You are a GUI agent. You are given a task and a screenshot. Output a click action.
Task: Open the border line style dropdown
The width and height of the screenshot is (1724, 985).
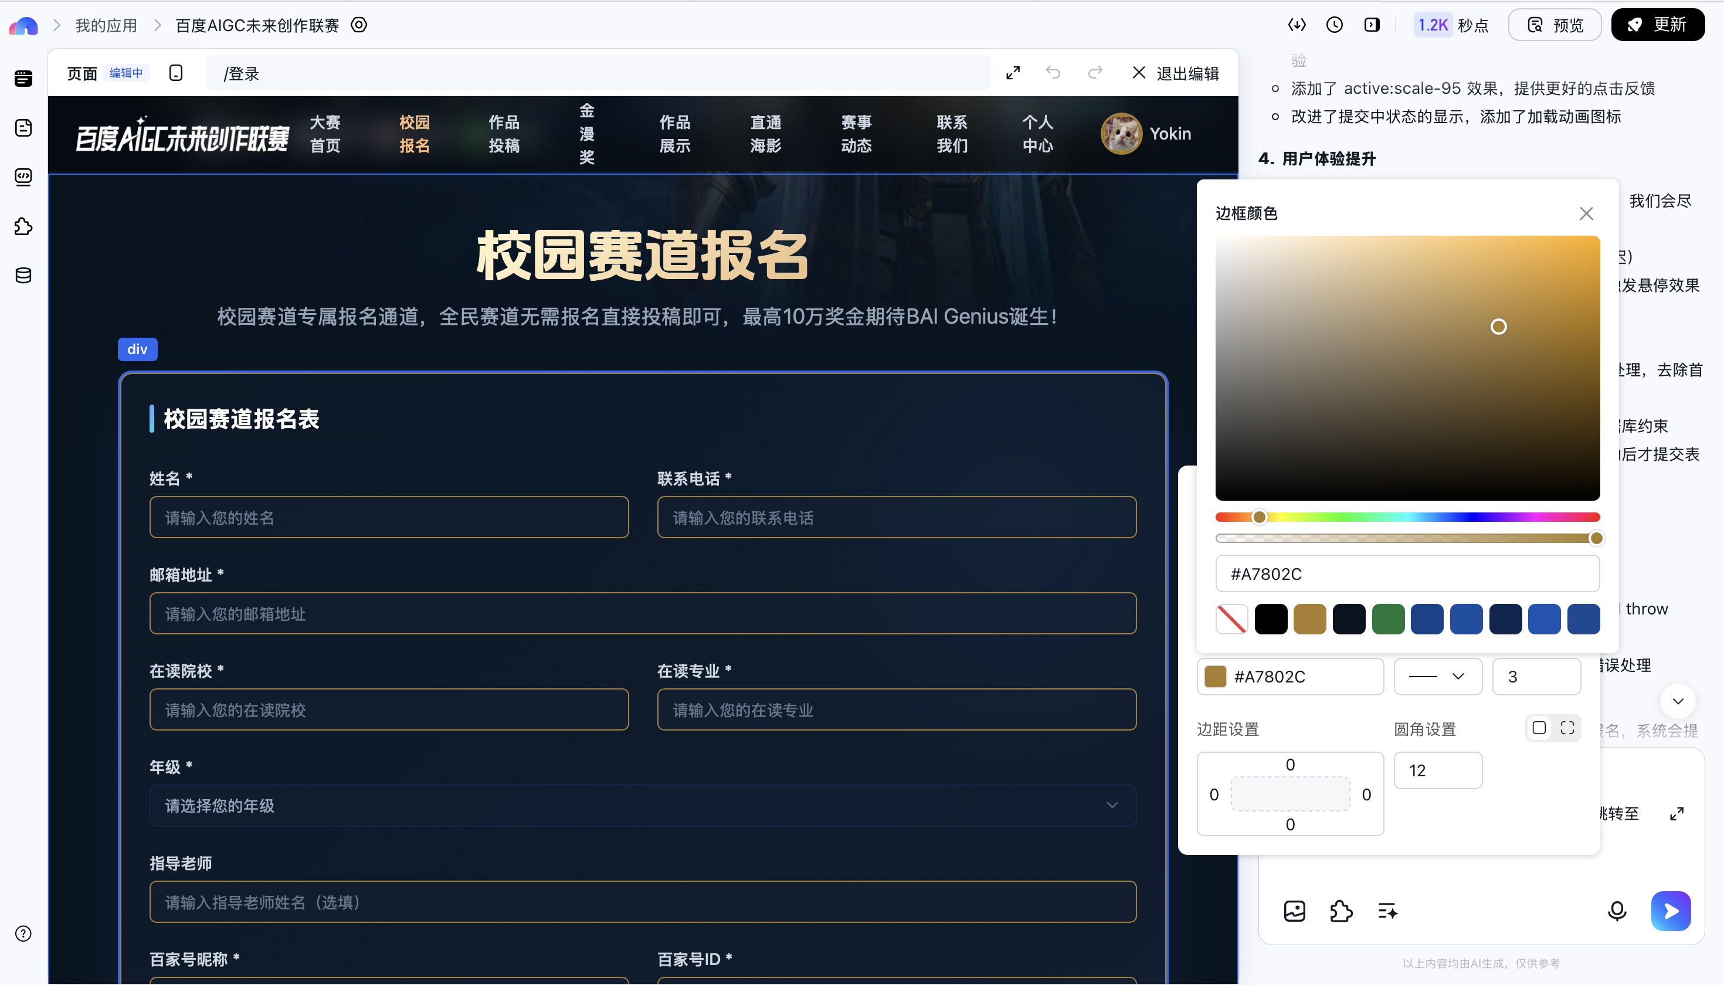coord(1438,676)
